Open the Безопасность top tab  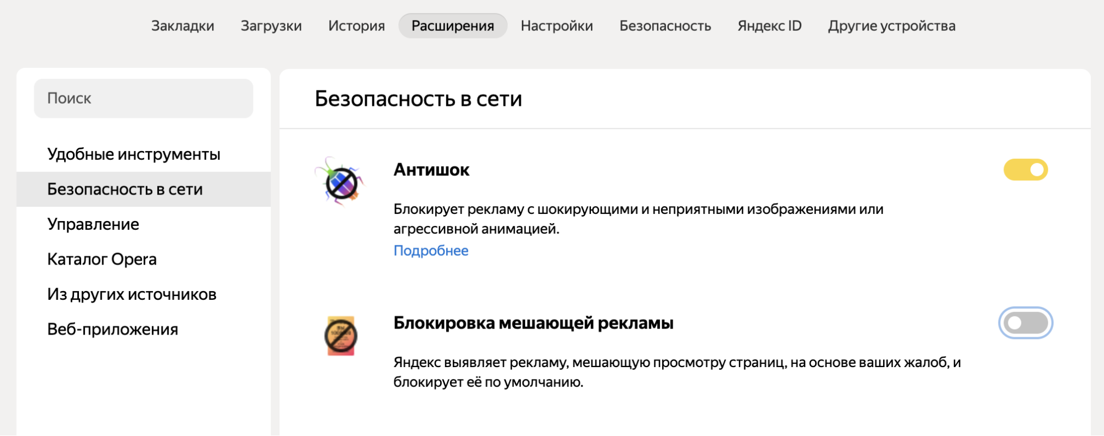(665, 26)
